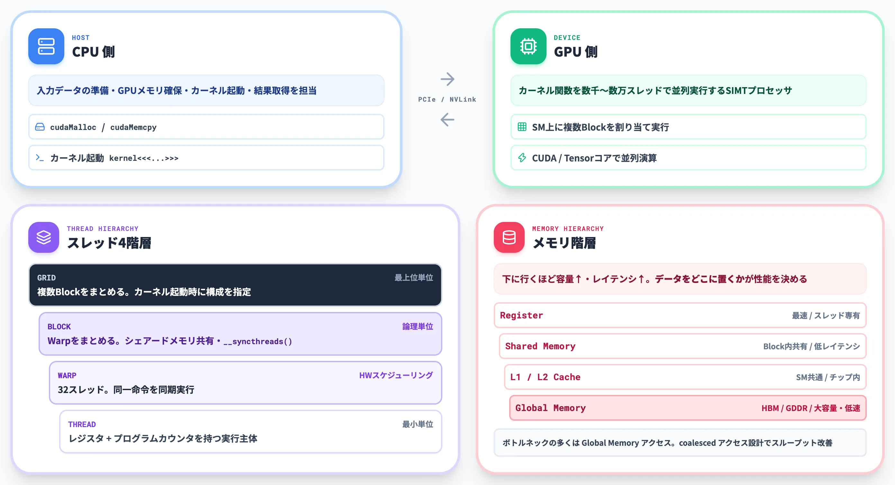
Task: Click the highlighted Global Memory row
Action: [688, 408]
